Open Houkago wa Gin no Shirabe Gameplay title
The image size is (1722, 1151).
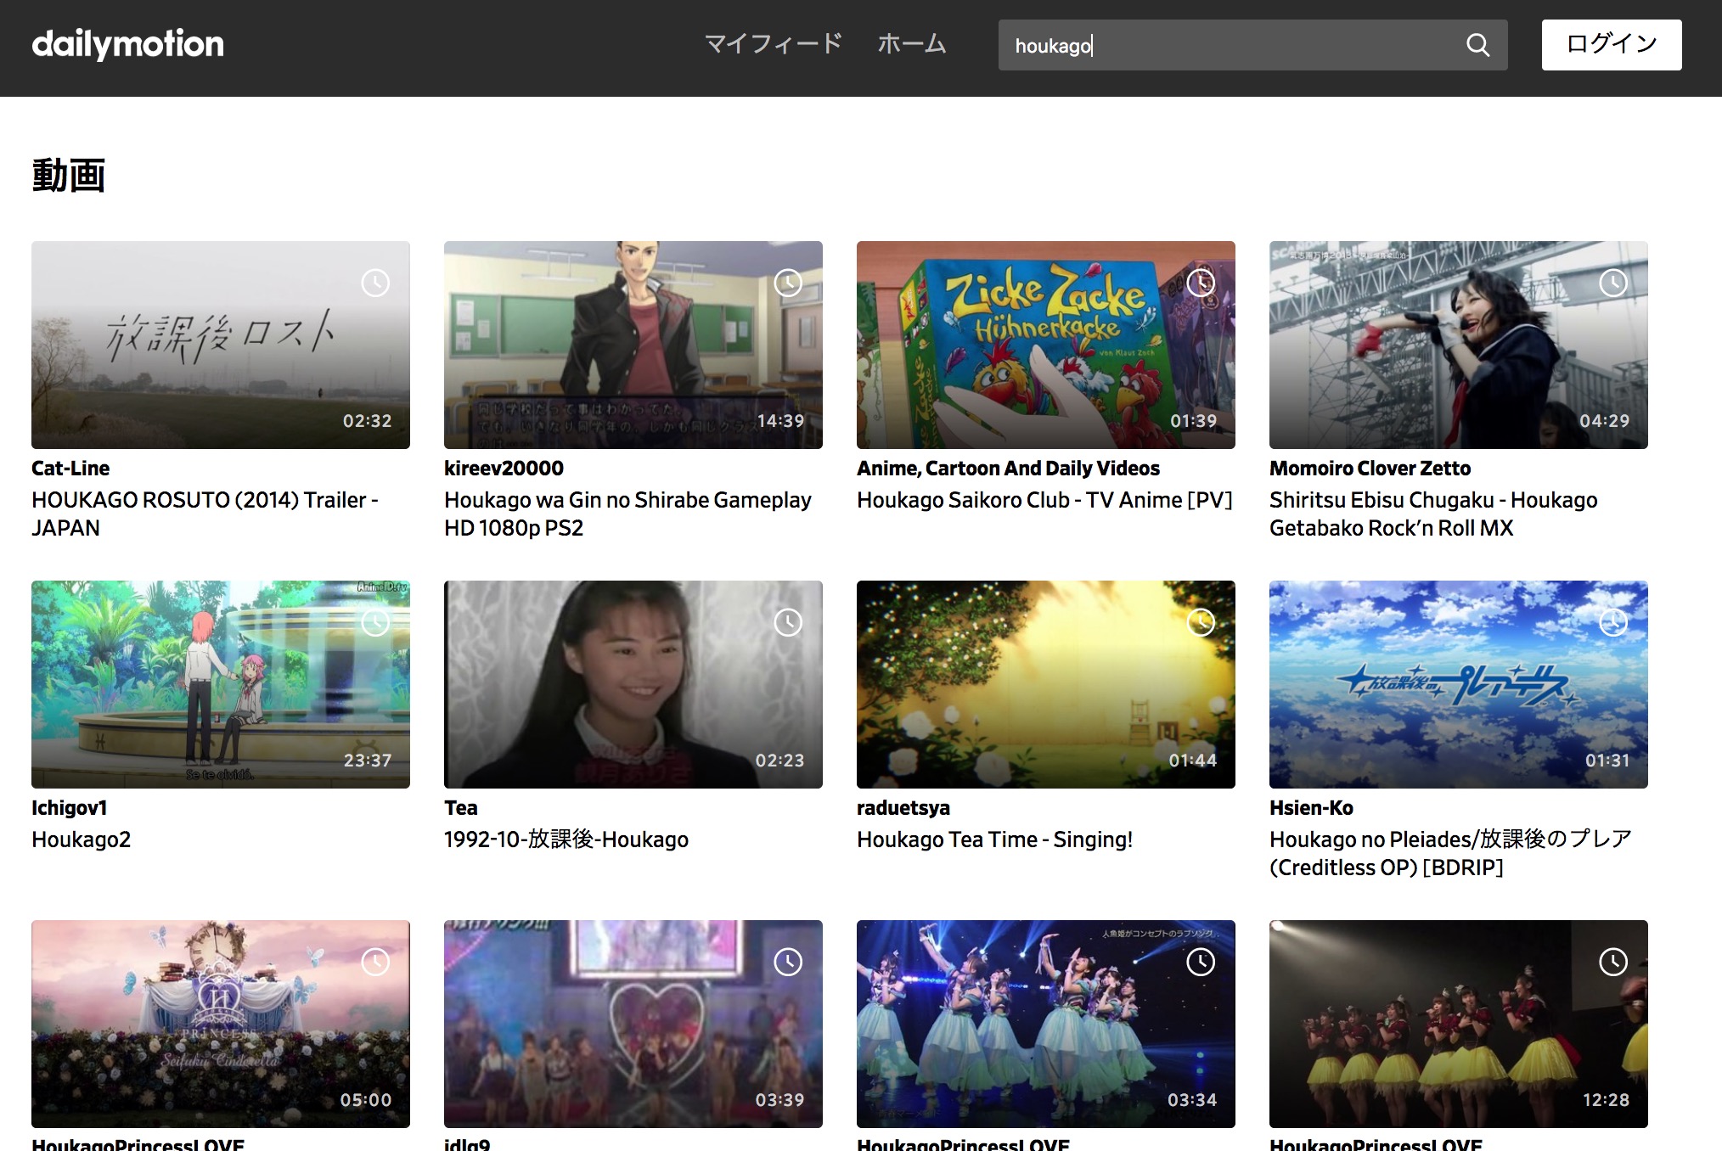coord(627,514)
